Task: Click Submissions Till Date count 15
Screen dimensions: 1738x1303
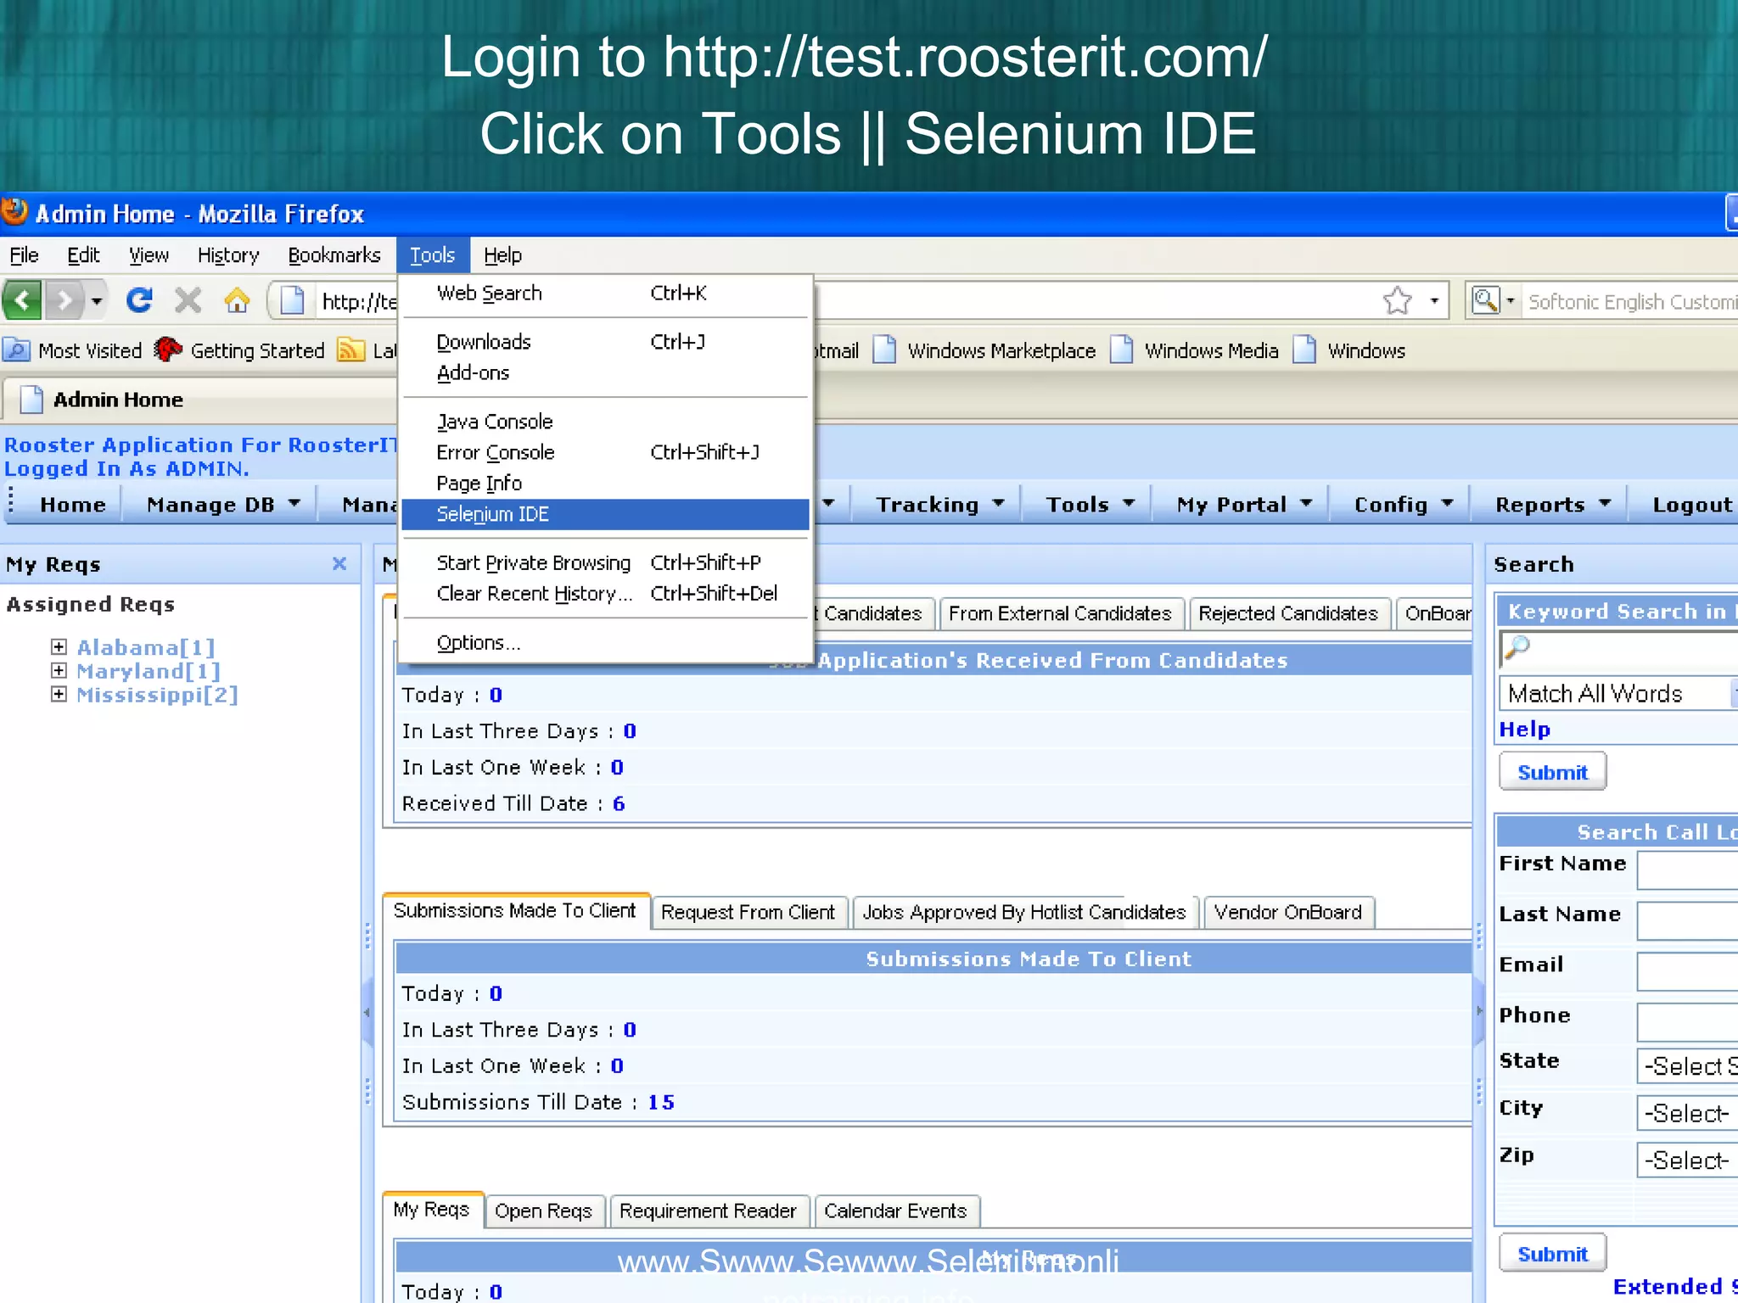Action: pos(661,1102)
